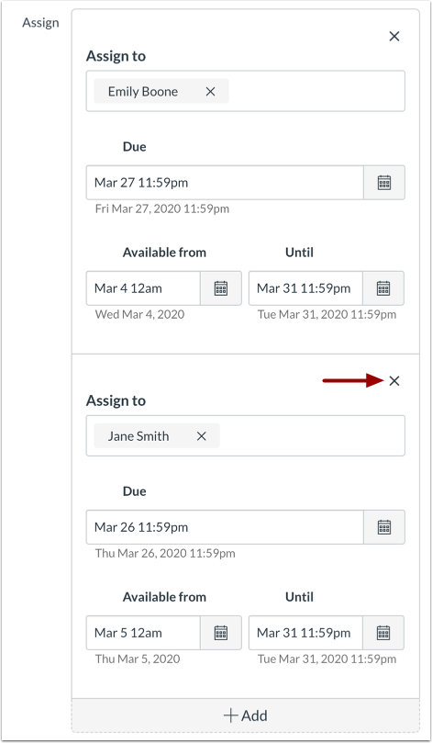Edit the Mar 26 11:59pm due date field
Screen dimensions: 432x743
coord(225,527)
